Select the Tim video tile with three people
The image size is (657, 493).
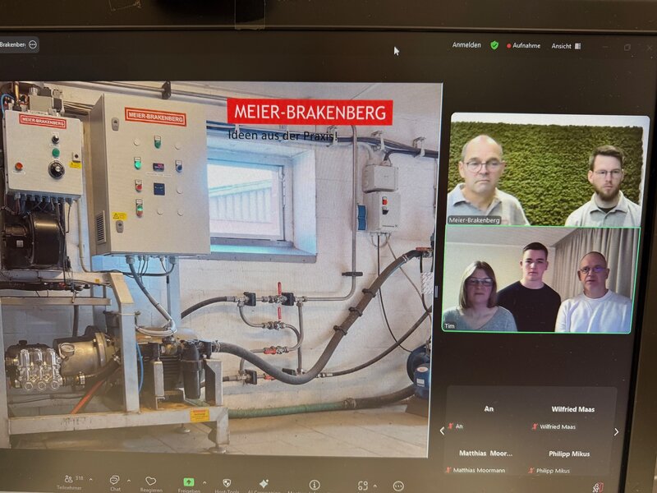[540, 279]
